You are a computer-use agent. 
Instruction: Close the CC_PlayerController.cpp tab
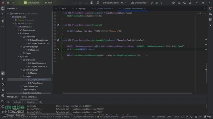[145, 9]
